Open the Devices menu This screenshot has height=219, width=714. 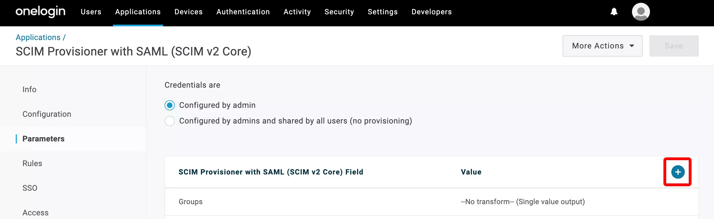point(188,12)
